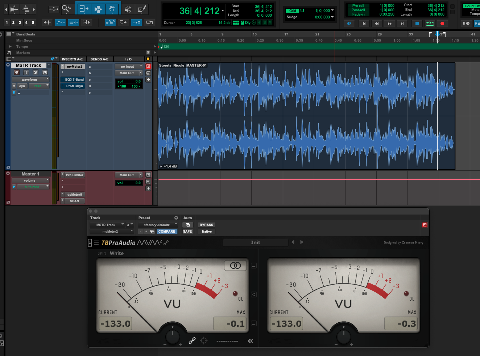
Task: Record-enable the MSTR Track
Action: (17, 72)
